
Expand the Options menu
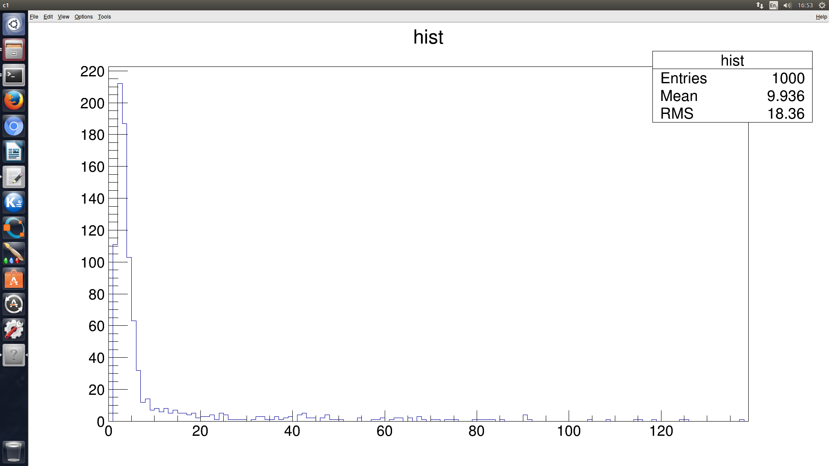tap(83, 17)
